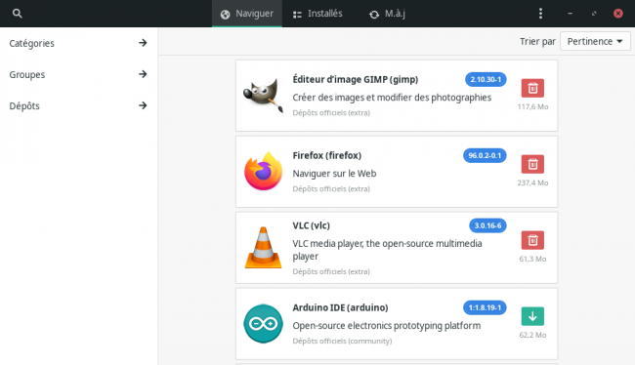The width and height of the screenshot is (635, 365).
Task: Click the "117,6 Mo" size text
Action: [x=532, y=106]
